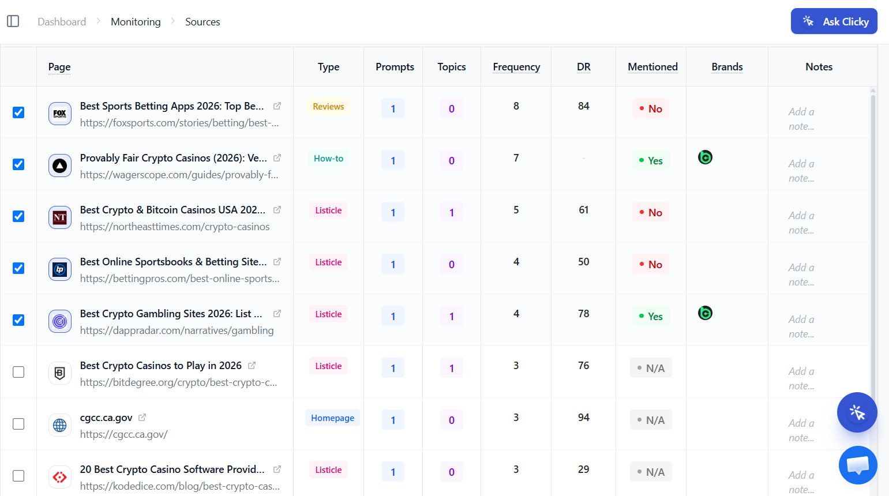889x496 pixels.
Task: Click the DappRadar favicon
Action: click(60, 321)
